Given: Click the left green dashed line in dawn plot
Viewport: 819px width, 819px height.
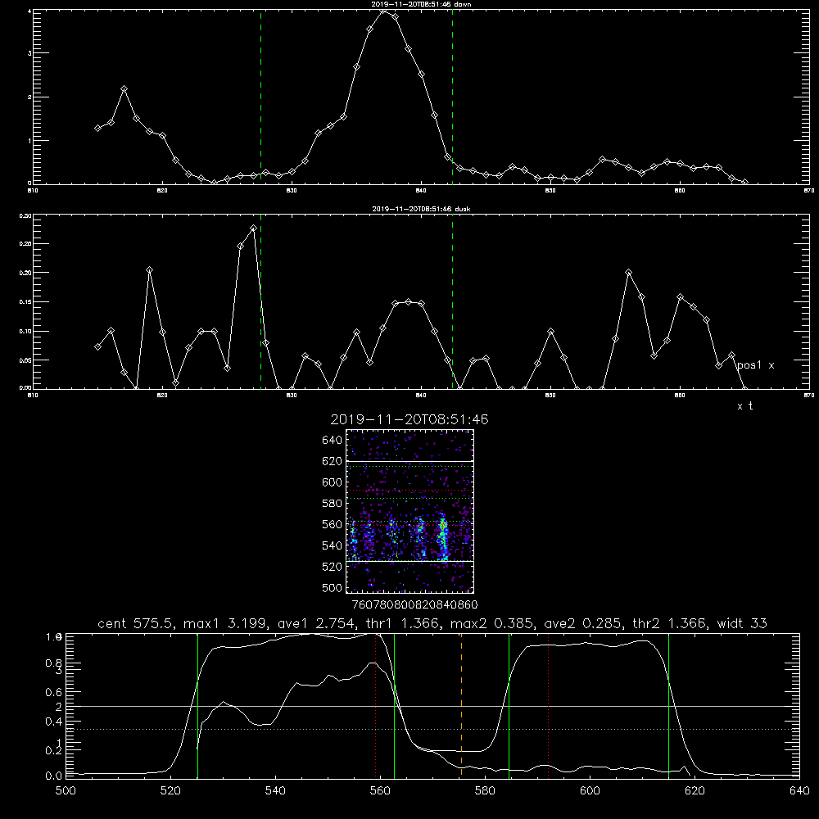Looking at the screenshot, I should pos(260,97).
